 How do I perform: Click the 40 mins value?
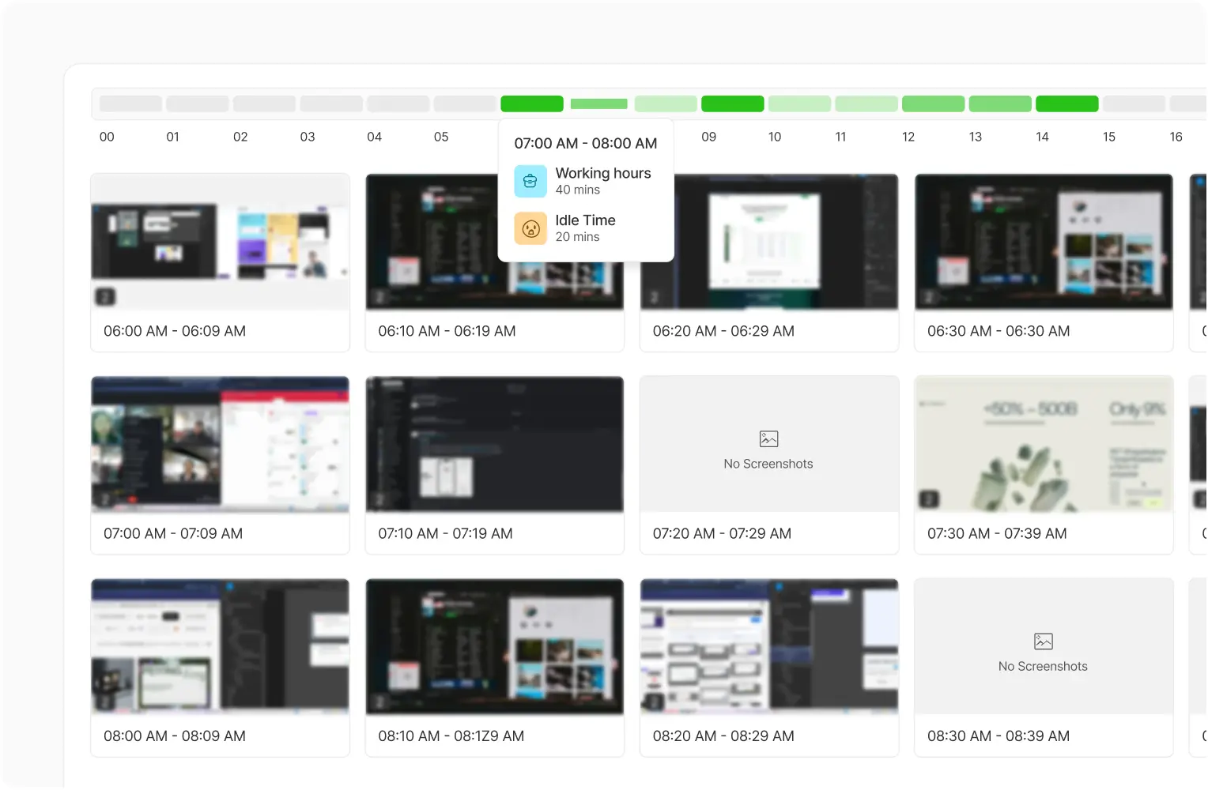coord(578,190)
